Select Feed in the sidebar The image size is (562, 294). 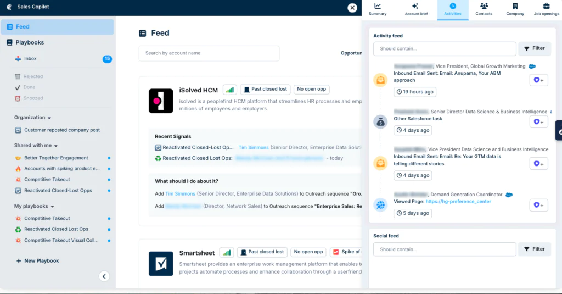point(57,26)
